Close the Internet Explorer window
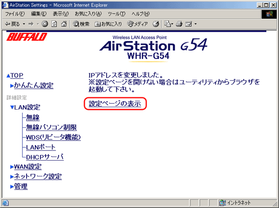 click(x=273, y=5)
